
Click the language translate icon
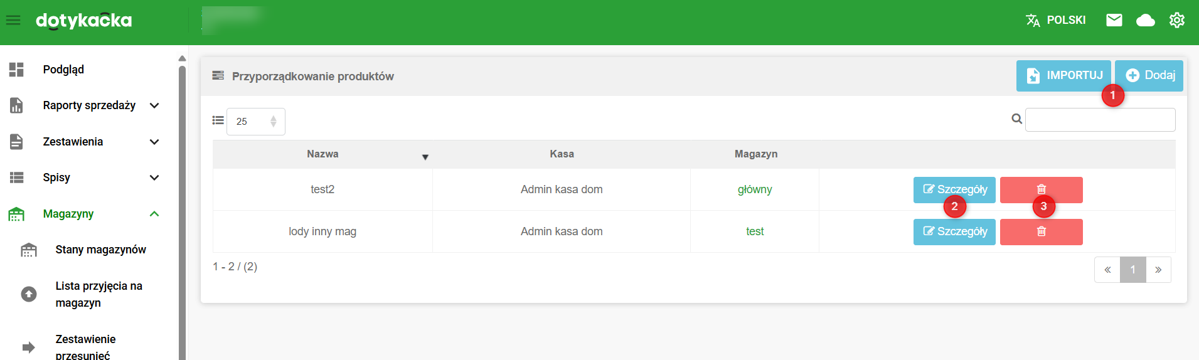pos(1033,20)
